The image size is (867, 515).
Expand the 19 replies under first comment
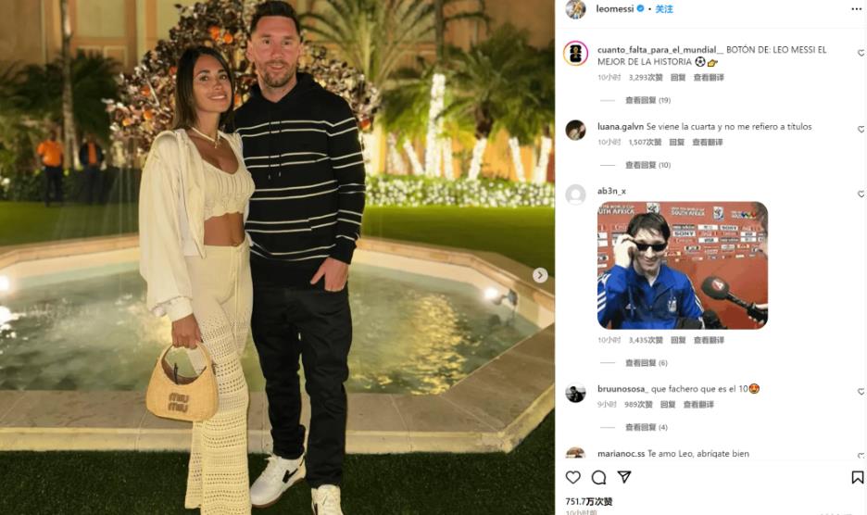click(x=647, y=100)
